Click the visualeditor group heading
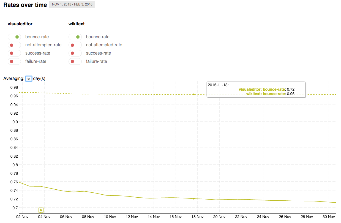Screen dimensions: 341x223 (20, 24)
